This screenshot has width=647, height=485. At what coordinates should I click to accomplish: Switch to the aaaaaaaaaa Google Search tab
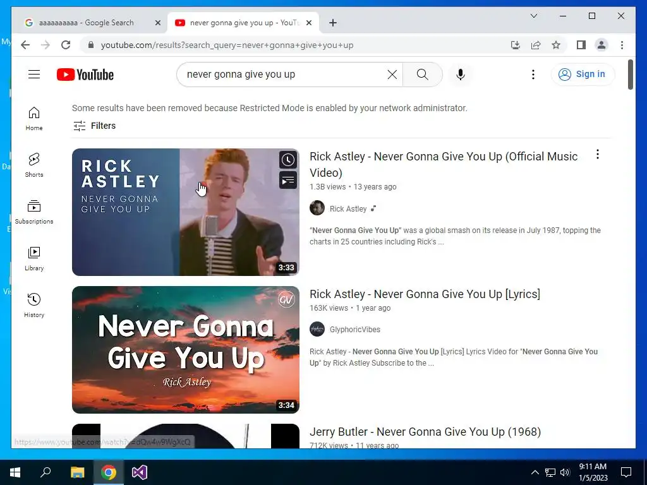pyautogui.click(x=86, y=23)
